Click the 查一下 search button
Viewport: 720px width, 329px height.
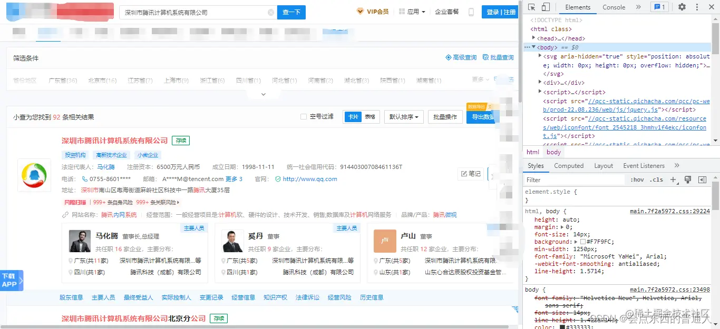291,12
